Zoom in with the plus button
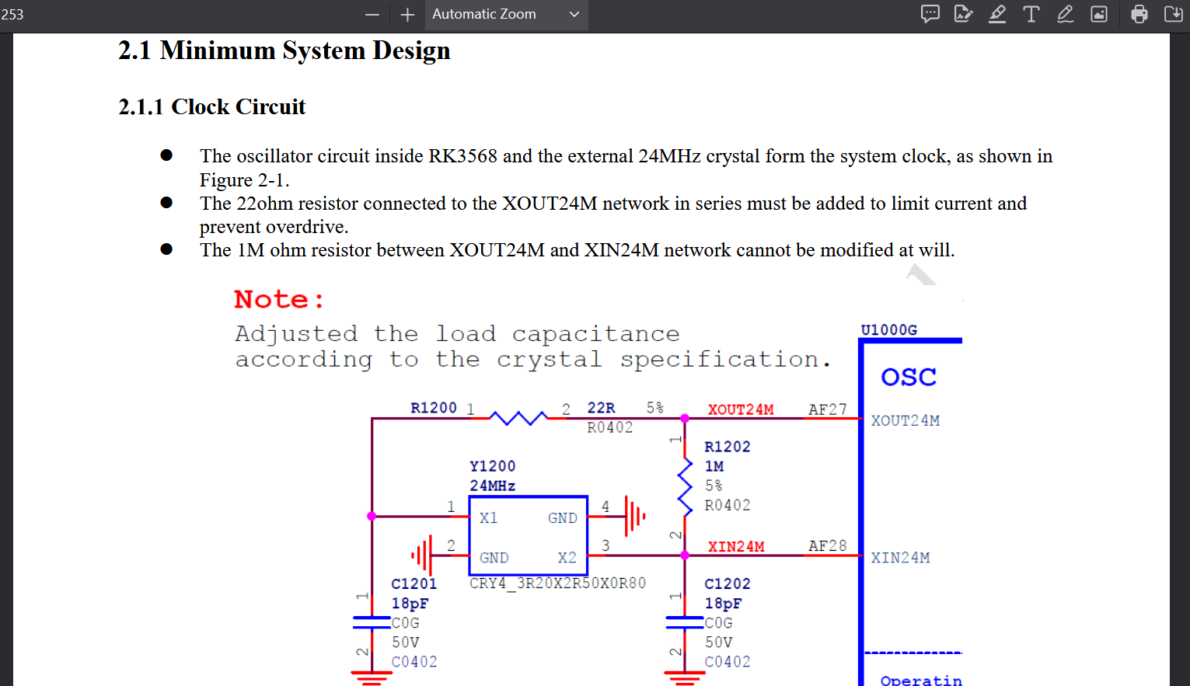 coord(407,15)
